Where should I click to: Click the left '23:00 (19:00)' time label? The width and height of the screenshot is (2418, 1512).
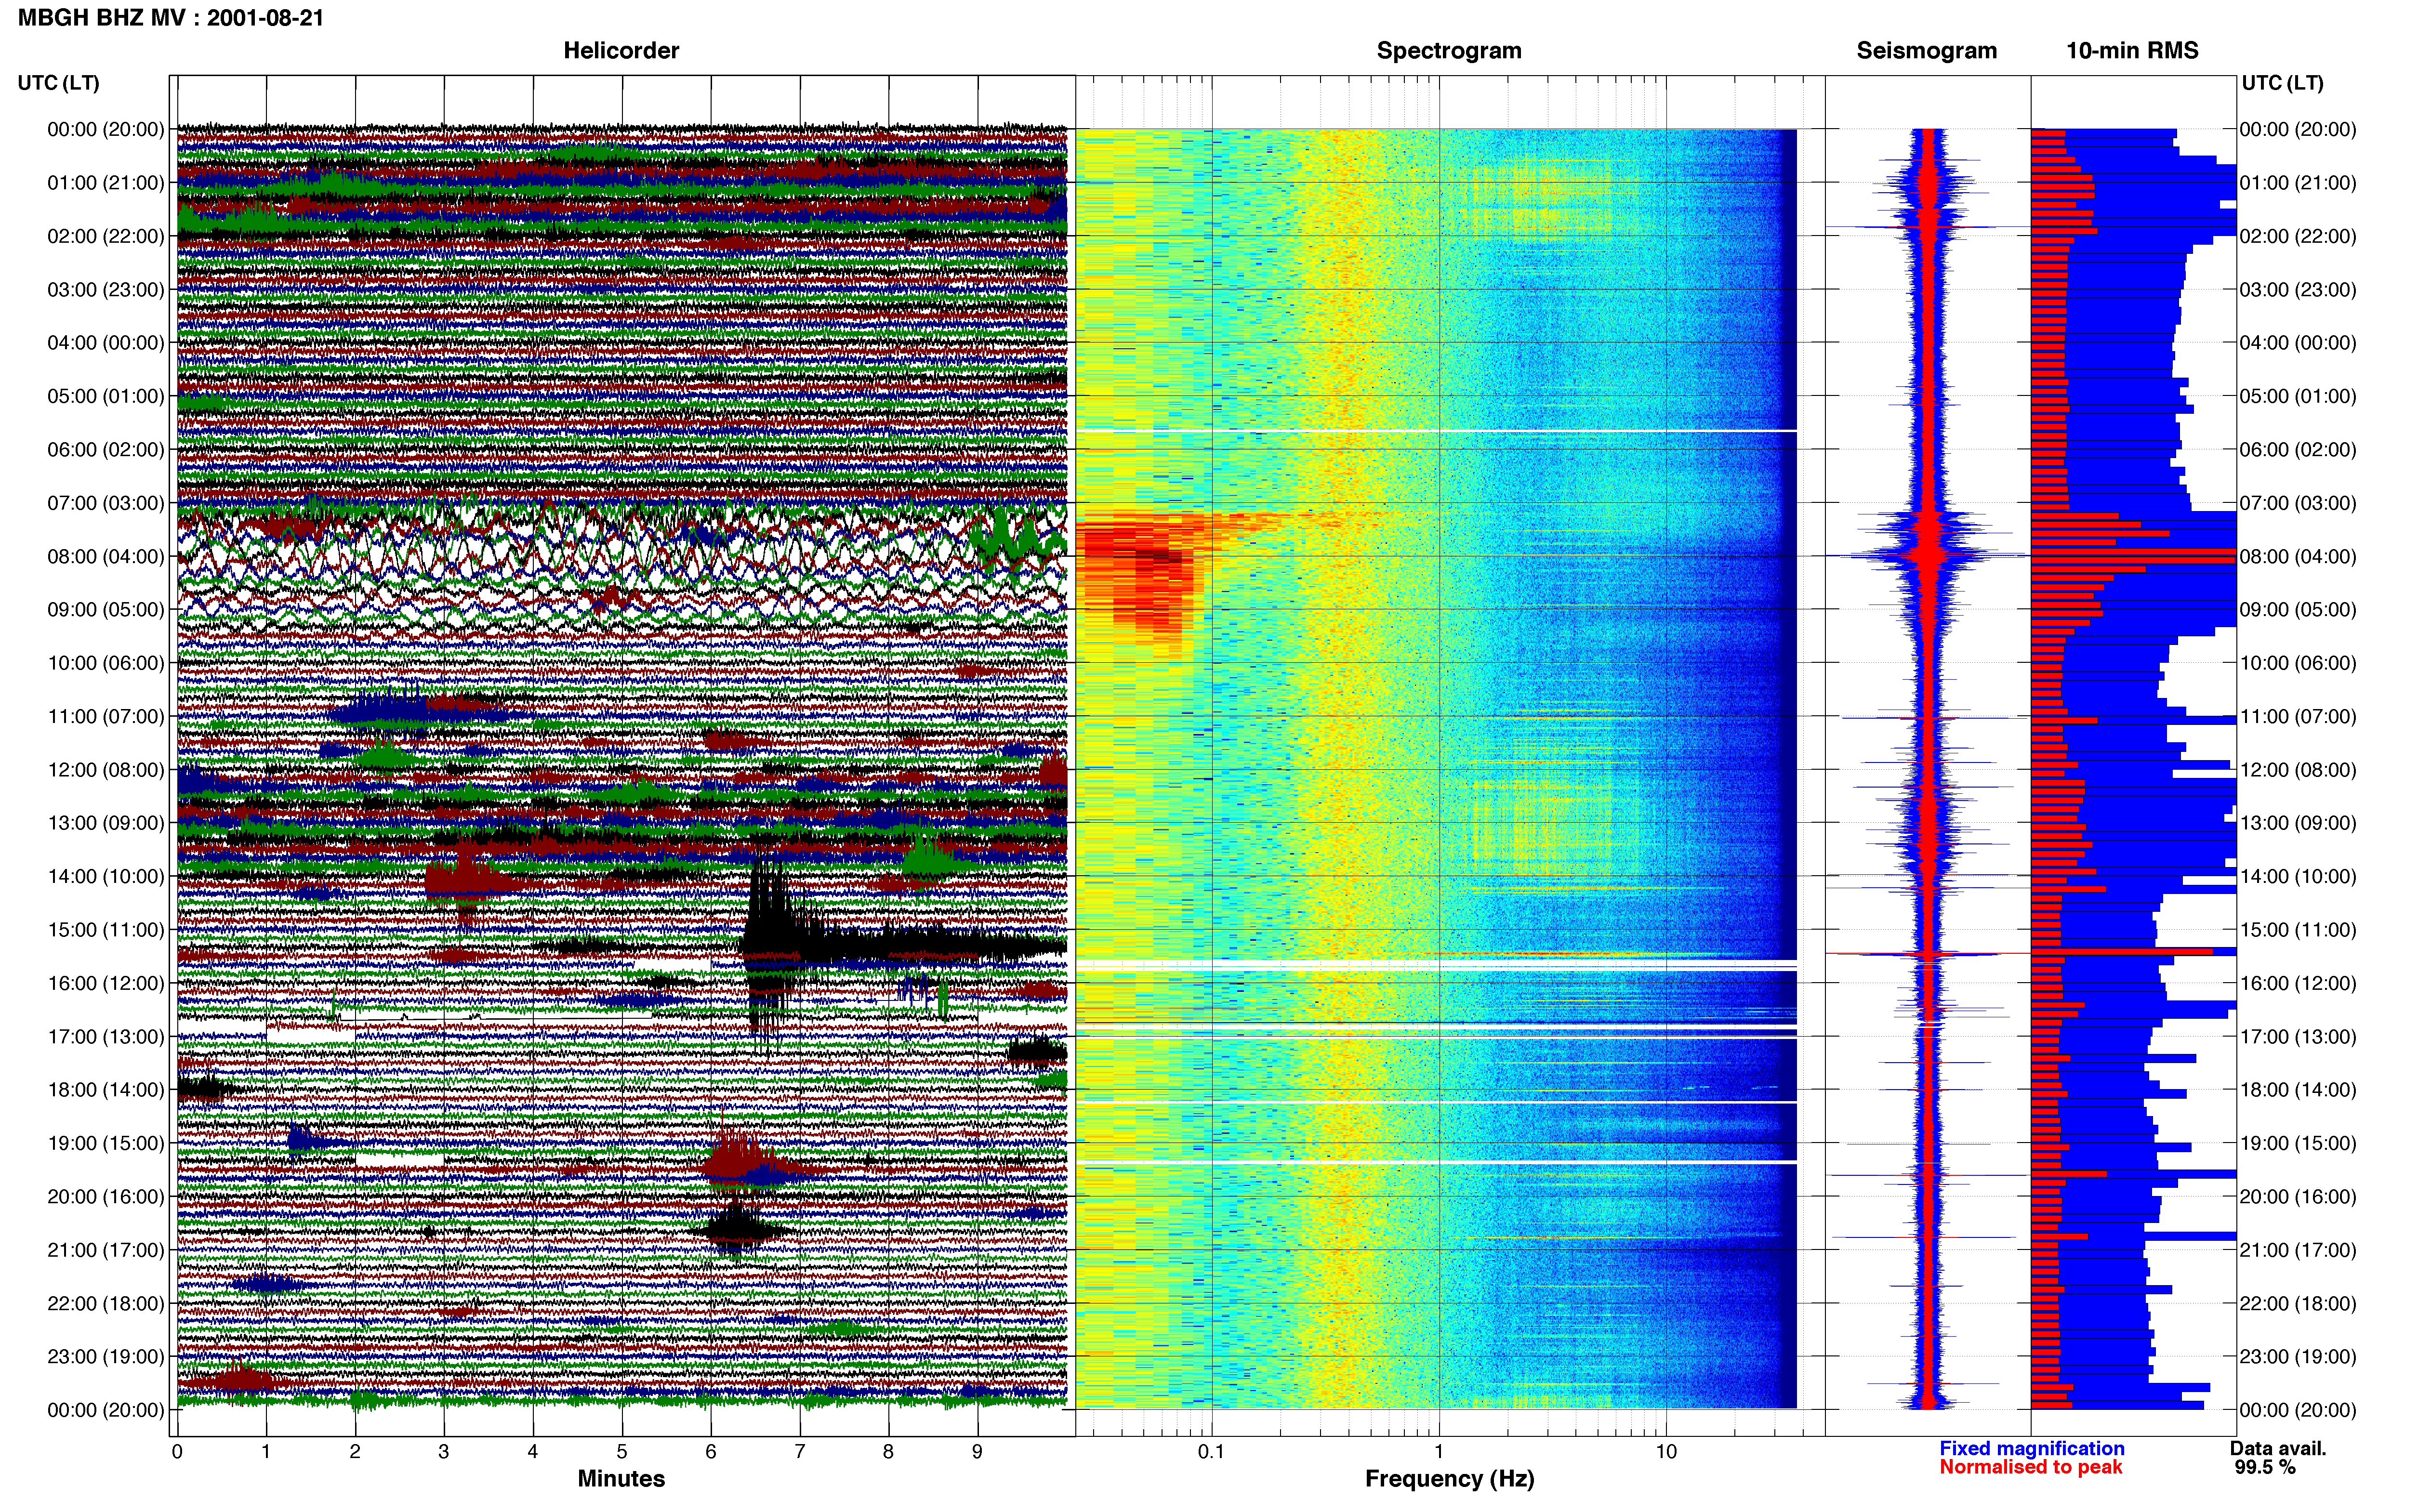coord(106,1356)
